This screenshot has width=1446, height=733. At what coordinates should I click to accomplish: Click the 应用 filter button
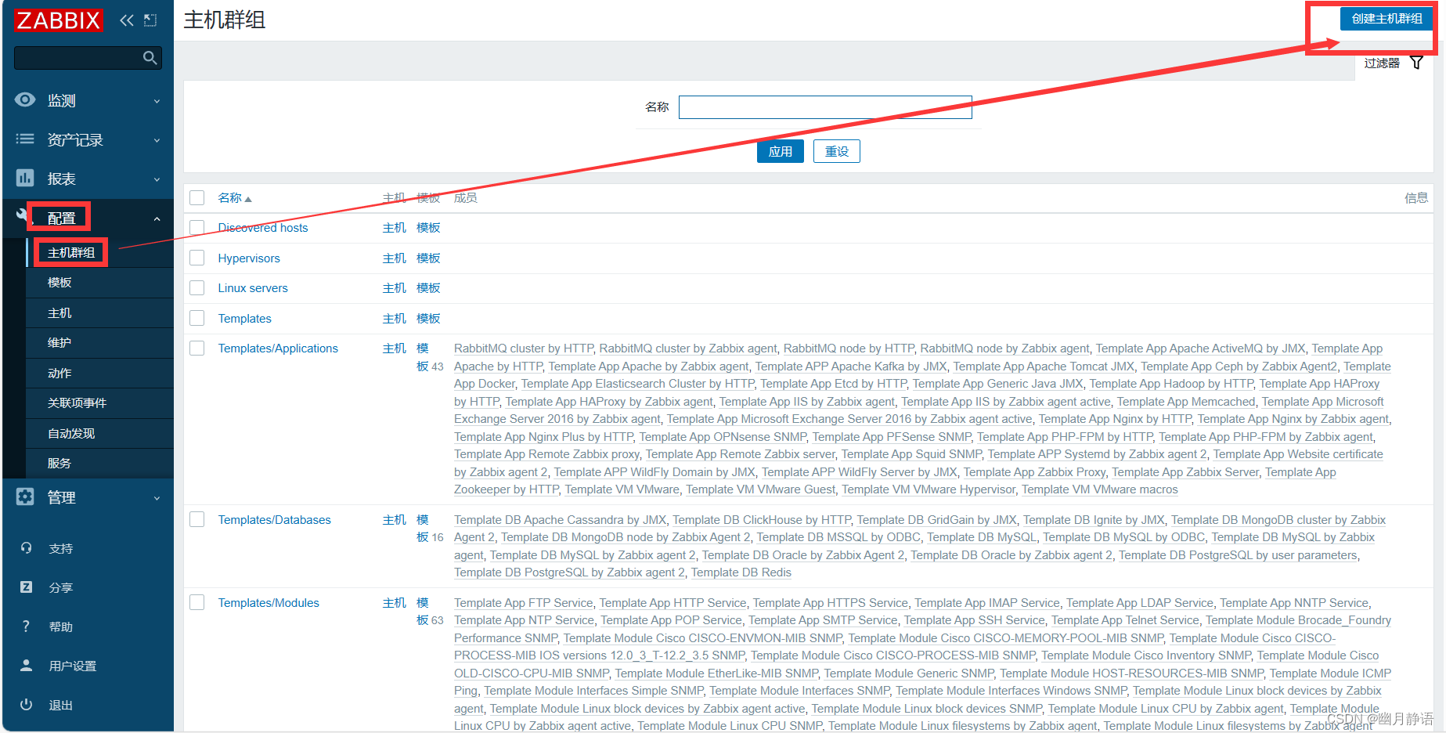[x=781, y=151]
